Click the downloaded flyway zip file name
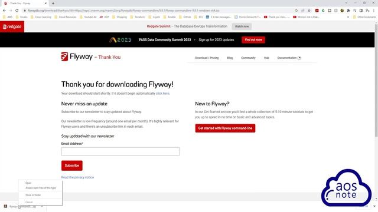 (x=22, y=207)
